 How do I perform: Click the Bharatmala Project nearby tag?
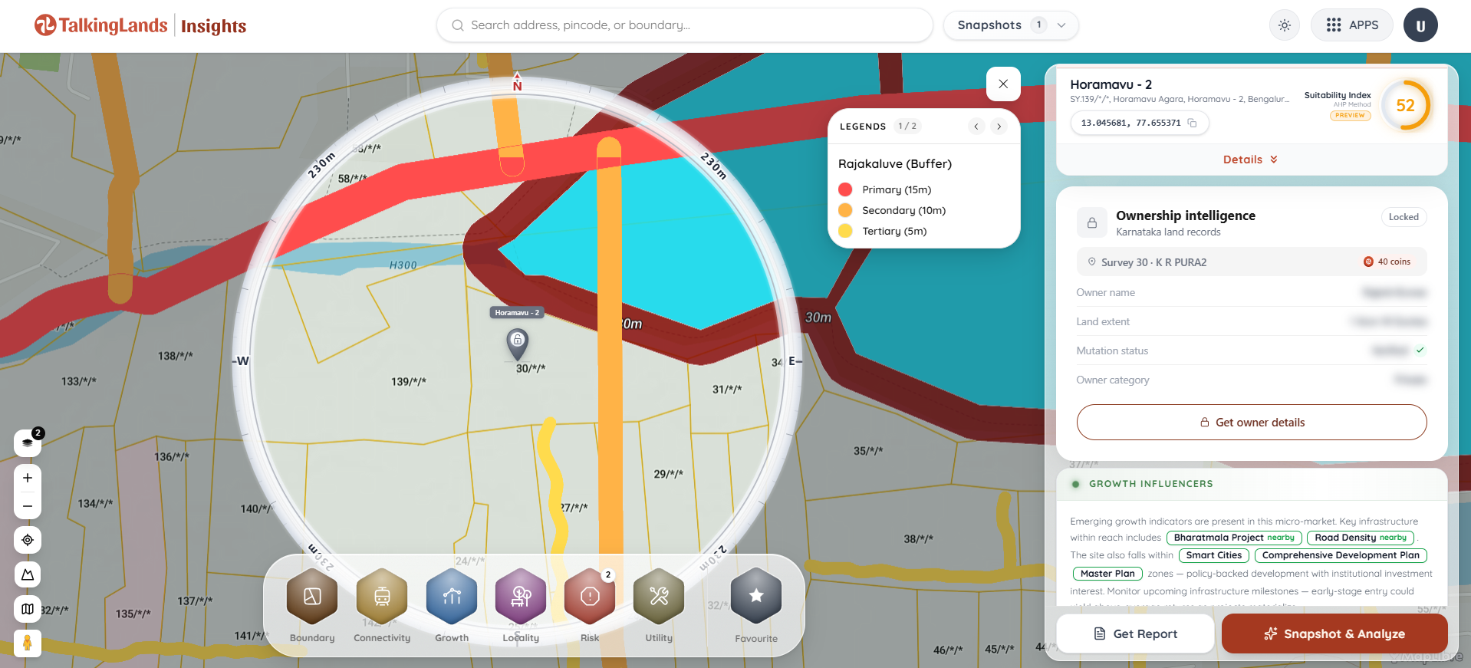pos(1234,538)
